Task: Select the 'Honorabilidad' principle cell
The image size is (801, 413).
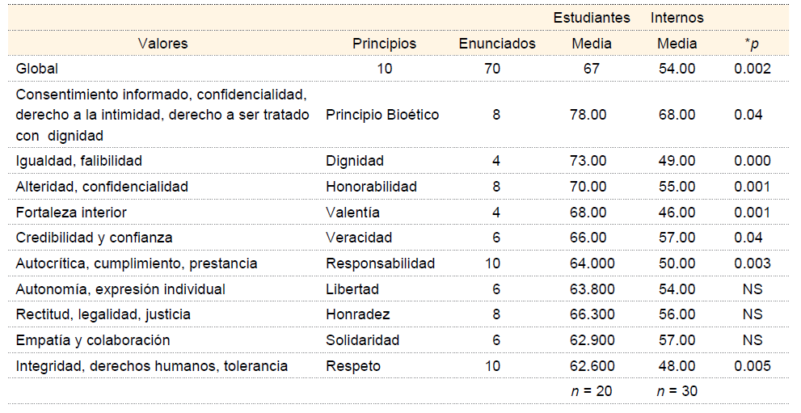Action: 371,187
